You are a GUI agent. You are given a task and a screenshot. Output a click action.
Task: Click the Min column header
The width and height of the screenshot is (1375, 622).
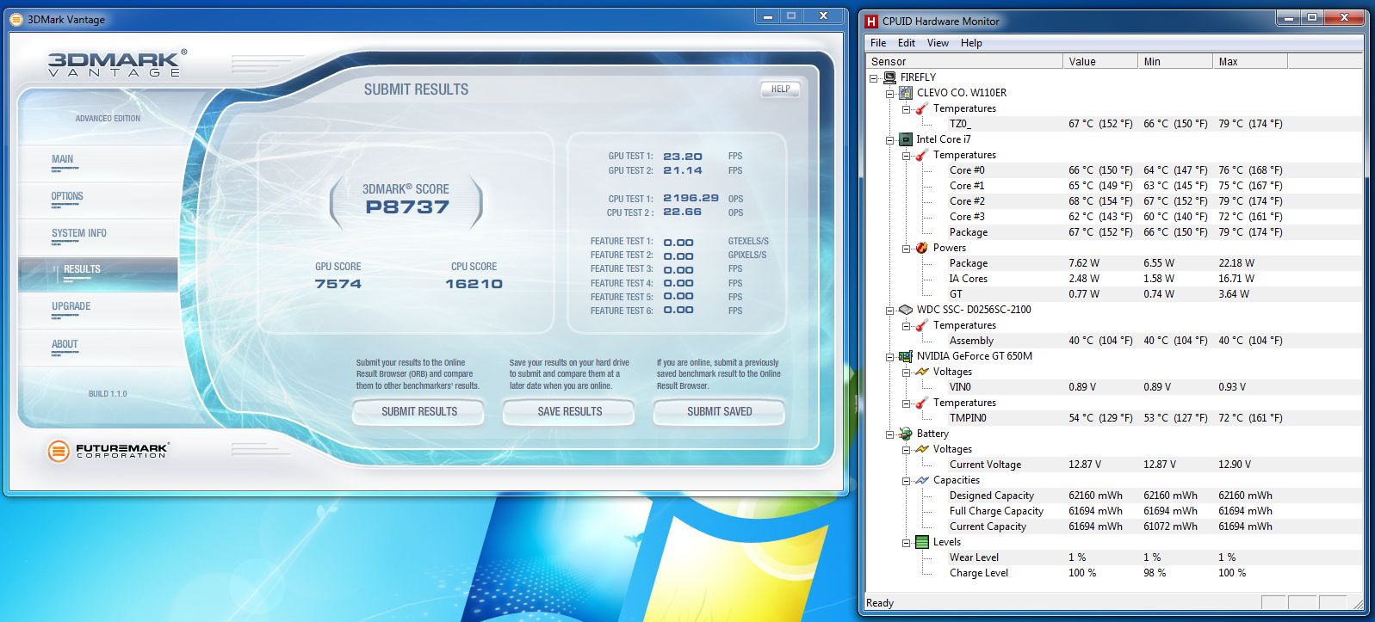coord(1174,61)
